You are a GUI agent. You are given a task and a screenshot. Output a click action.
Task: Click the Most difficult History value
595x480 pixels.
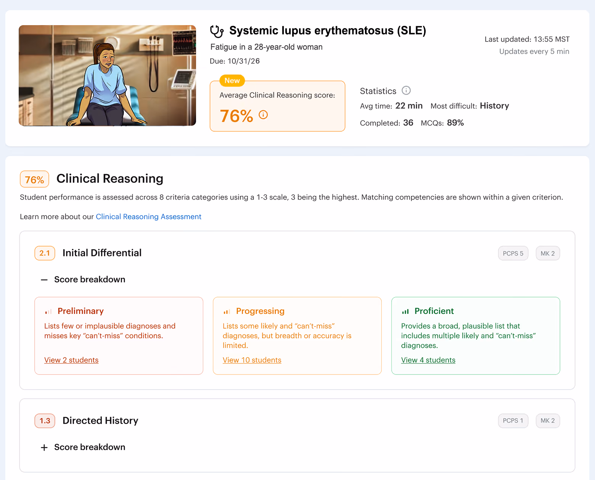494,106
